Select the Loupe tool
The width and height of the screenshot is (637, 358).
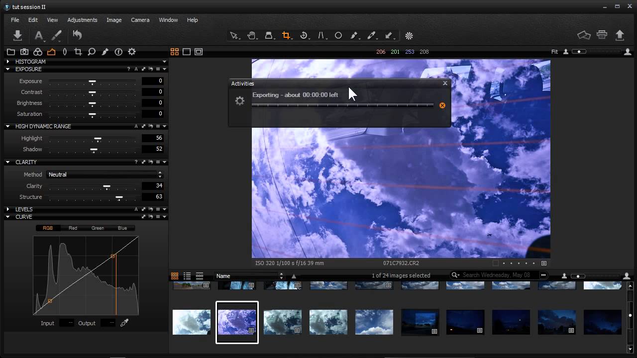(x=269, y=35)
